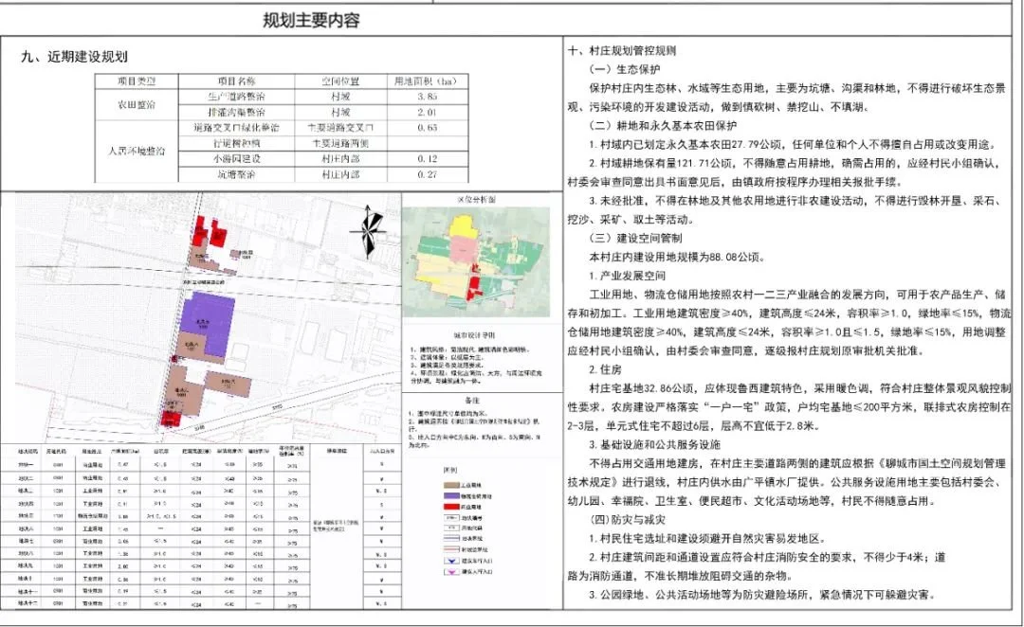Select the area value '2.01'
This screenshot has height=627, width=1024.
(x=427, y=112)
